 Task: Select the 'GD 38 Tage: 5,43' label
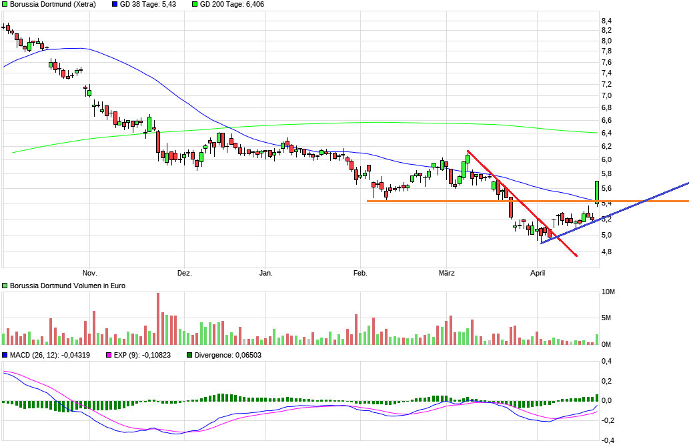click(x=148, y=5)
